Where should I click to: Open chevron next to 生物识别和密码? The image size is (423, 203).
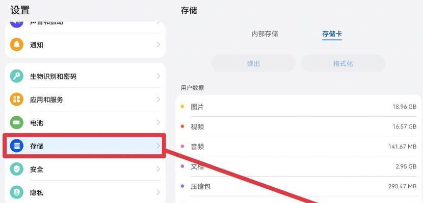(158, 76)
